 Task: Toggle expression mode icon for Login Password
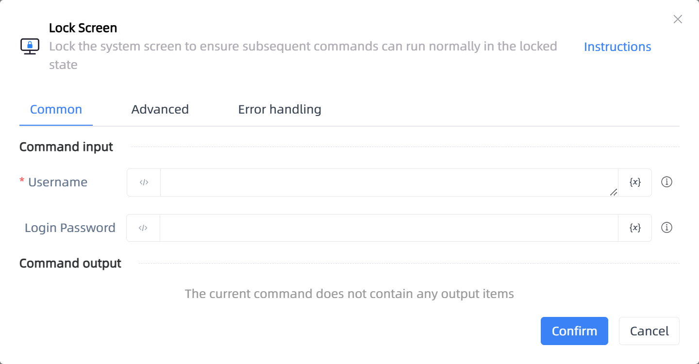tap(143, 228)
